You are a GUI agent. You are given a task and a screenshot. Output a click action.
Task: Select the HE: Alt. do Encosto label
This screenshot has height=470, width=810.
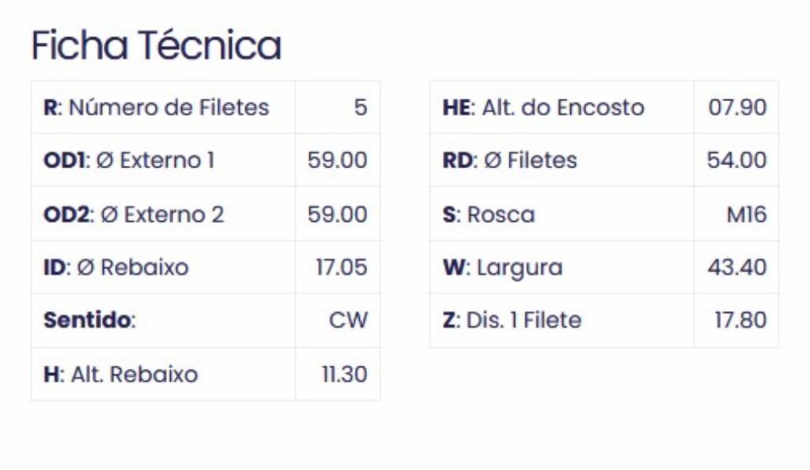click(x=544, y=108)
